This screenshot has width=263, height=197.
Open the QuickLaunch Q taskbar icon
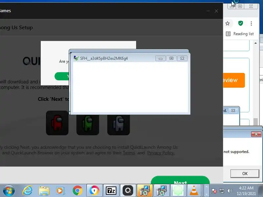[128, 190]
